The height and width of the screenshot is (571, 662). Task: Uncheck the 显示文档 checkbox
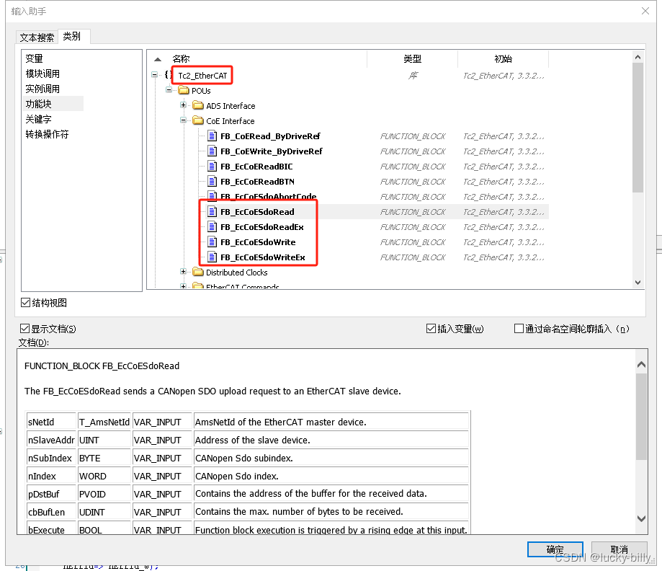(24, 328)
